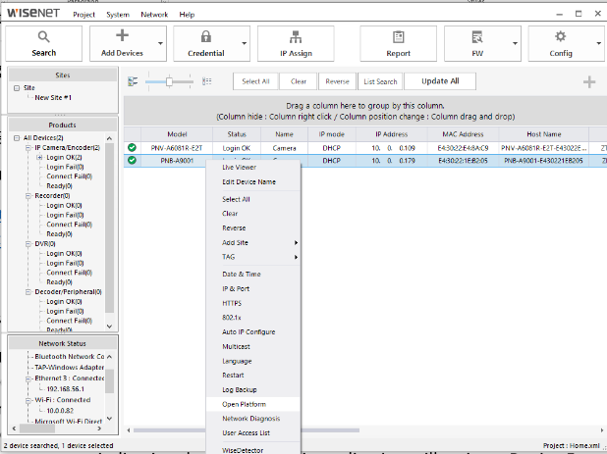Choose Restart in context menu
This screenshot has height=454, width=607.
coord(253,376)
